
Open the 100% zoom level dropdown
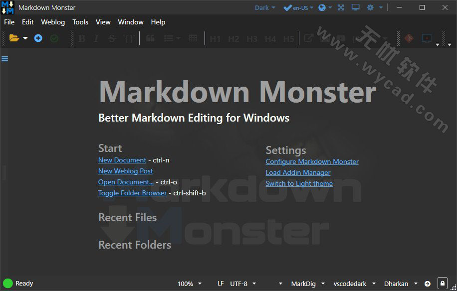tap(189, 284)
